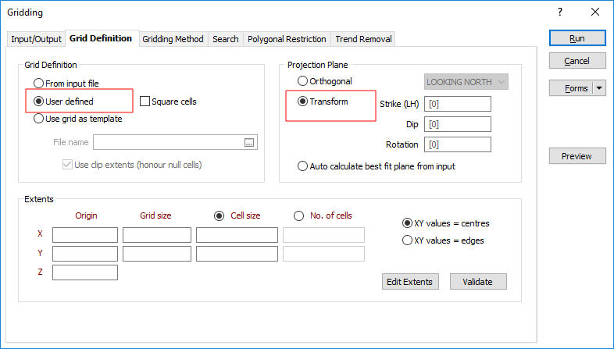Click the File name browse ellipsis icon
Screen dimensions: 614x349
249,142
